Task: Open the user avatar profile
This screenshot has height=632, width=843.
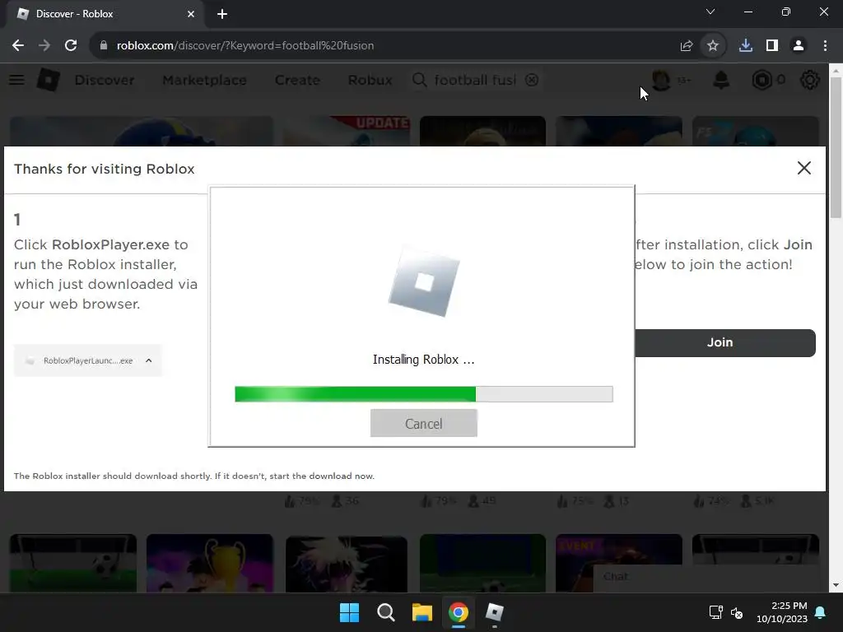Action: click(661, 80)
